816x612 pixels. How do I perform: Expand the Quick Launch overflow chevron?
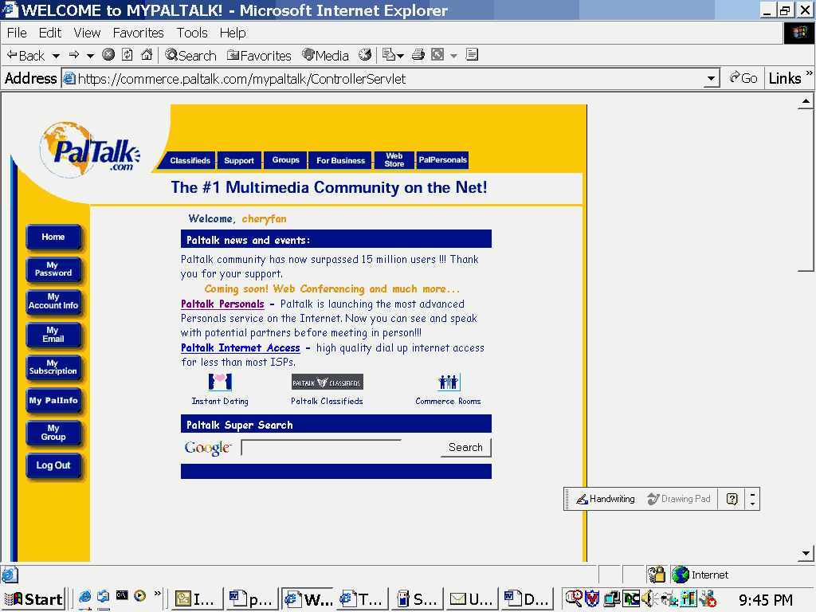pyautogui.click(x=158, y=593)
